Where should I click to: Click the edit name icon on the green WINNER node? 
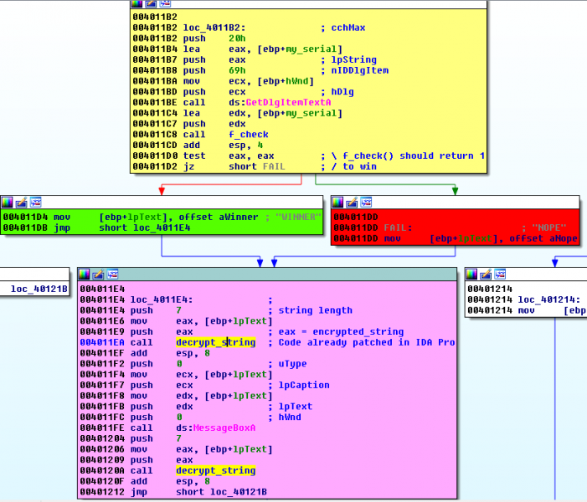(x=21, y=202)
